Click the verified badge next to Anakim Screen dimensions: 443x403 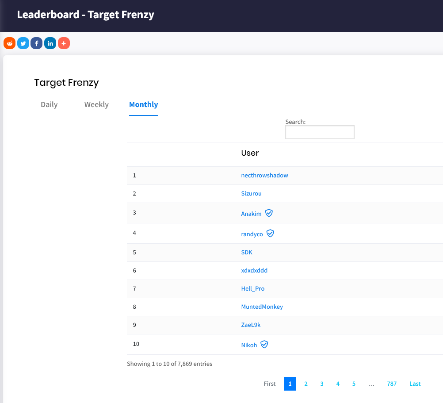click(x=269, y=213)
